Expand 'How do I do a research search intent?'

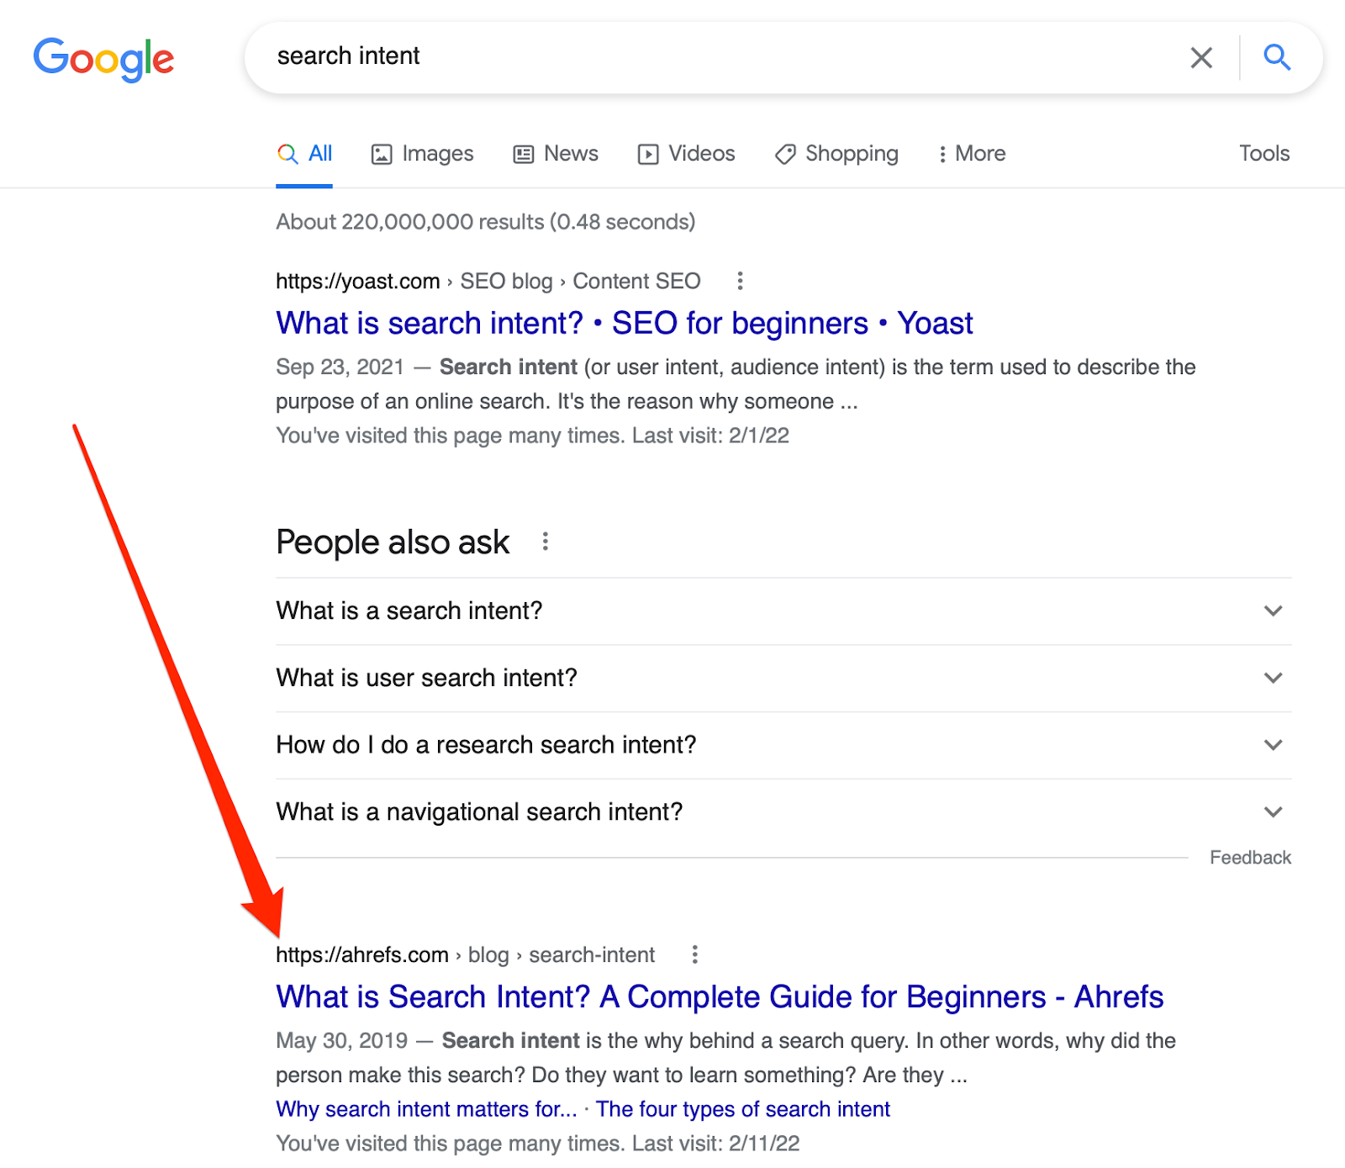pyautogui.click(x=783, y=745)
